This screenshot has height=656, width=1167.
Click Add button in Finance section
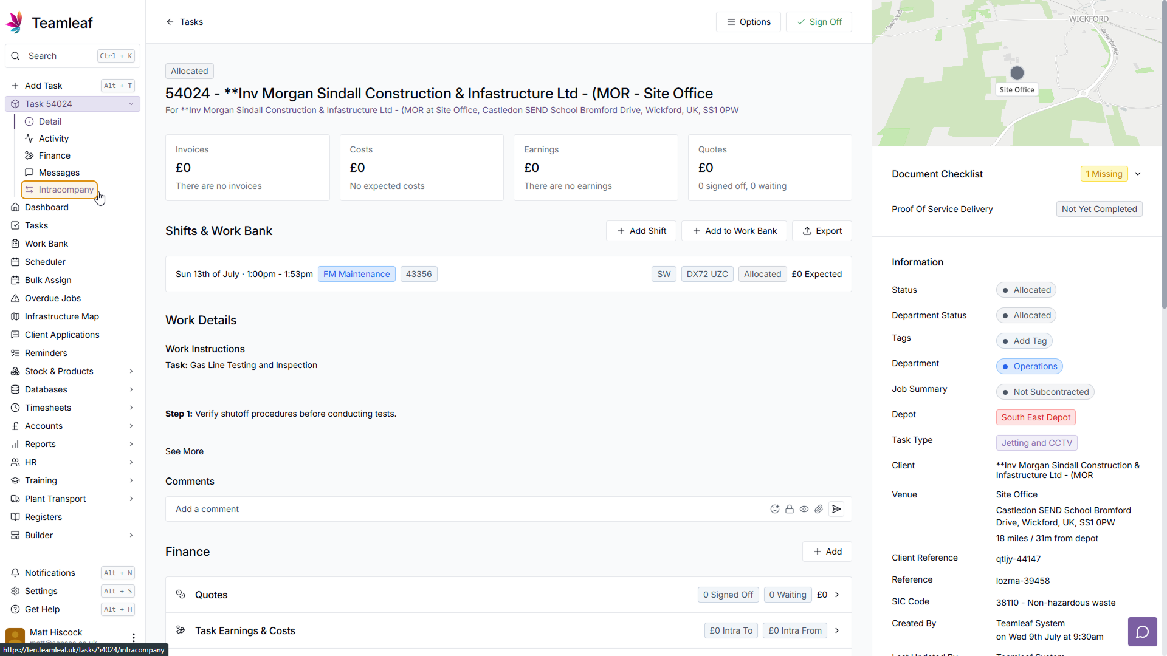(x=827, y=552)
